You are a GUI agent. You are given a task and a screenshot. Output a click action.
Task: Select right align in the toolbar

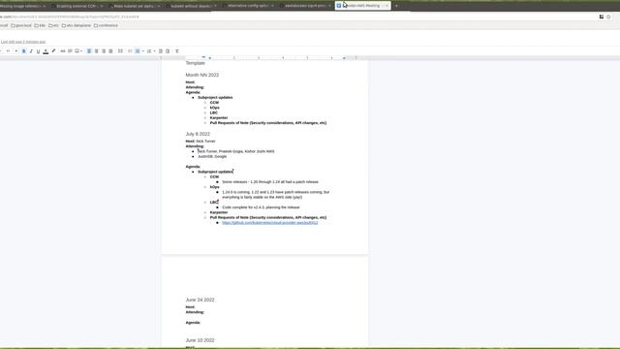(x=104, y=51)
